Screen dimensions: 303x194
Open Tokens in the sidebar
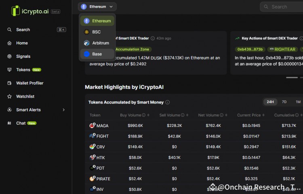point(23,70)
